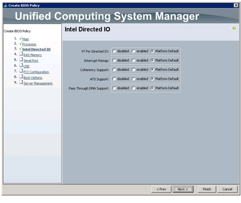The image size is (241, 203).
Task: Click the green checkmark beside Main step
Action: pyautogui.click(x=21, y=38)
